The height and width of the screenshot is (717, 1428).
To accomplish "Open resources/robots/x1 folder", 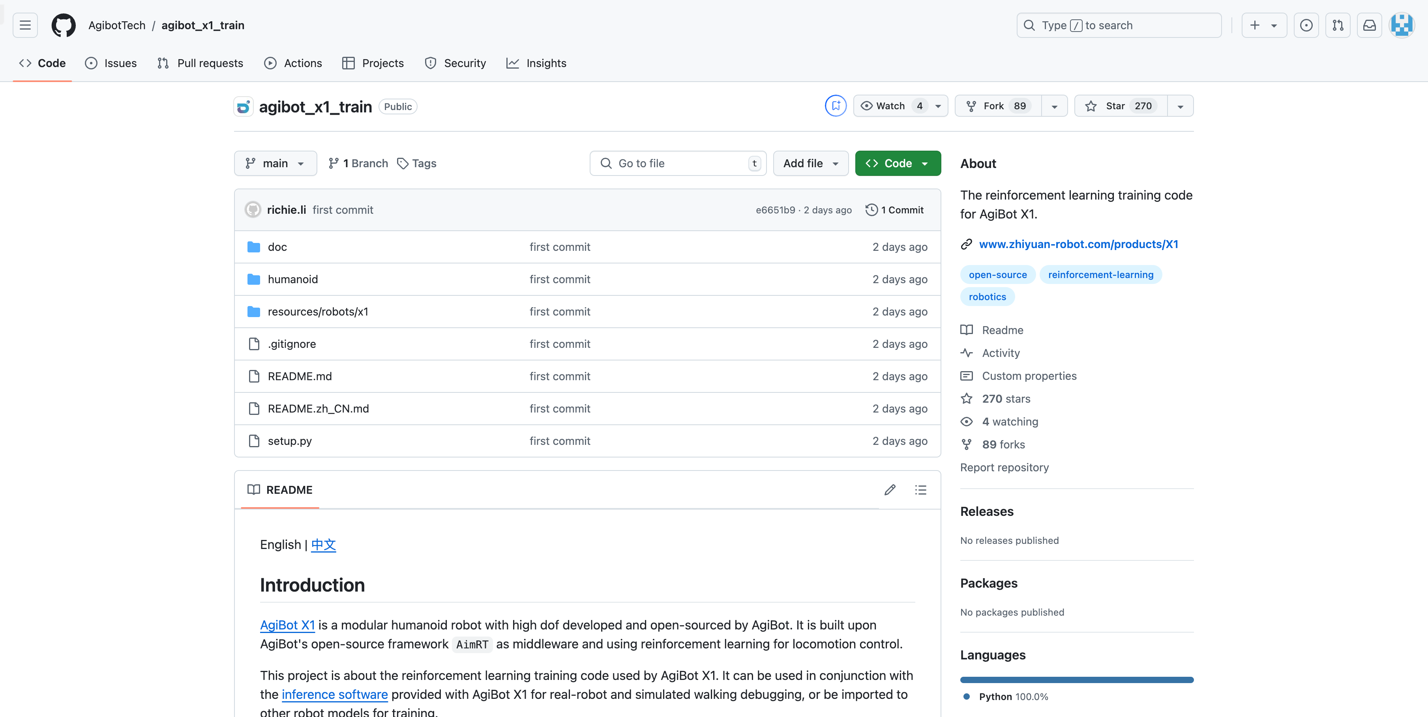I will pos(318,312).
